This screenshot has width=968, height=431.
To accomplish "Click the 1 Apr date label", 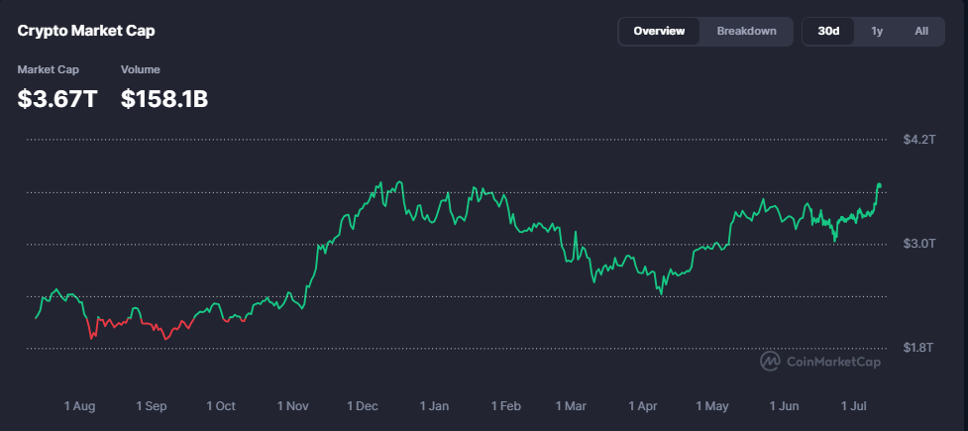I will coord(644,406).
